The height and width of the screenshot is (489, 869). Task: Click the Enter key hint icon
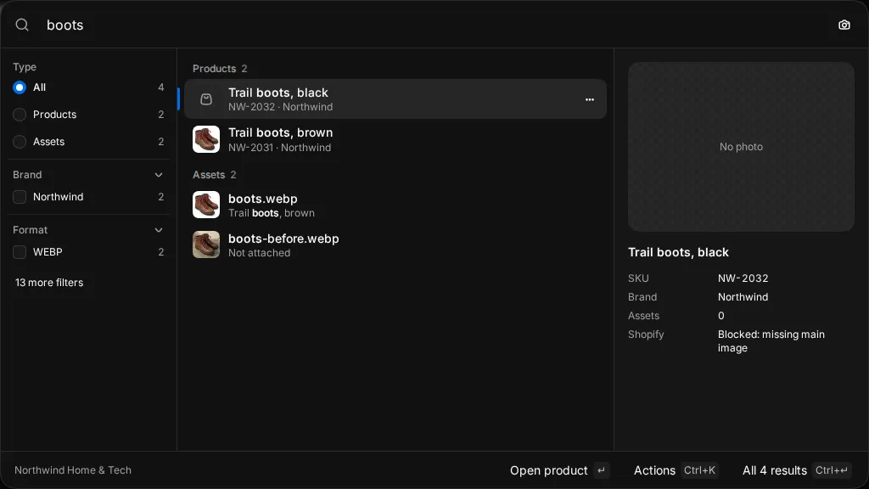click(x=602, y=470)
